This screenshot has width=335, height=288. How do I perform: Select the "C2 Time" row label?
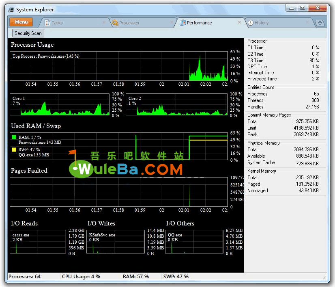[256, 54]
